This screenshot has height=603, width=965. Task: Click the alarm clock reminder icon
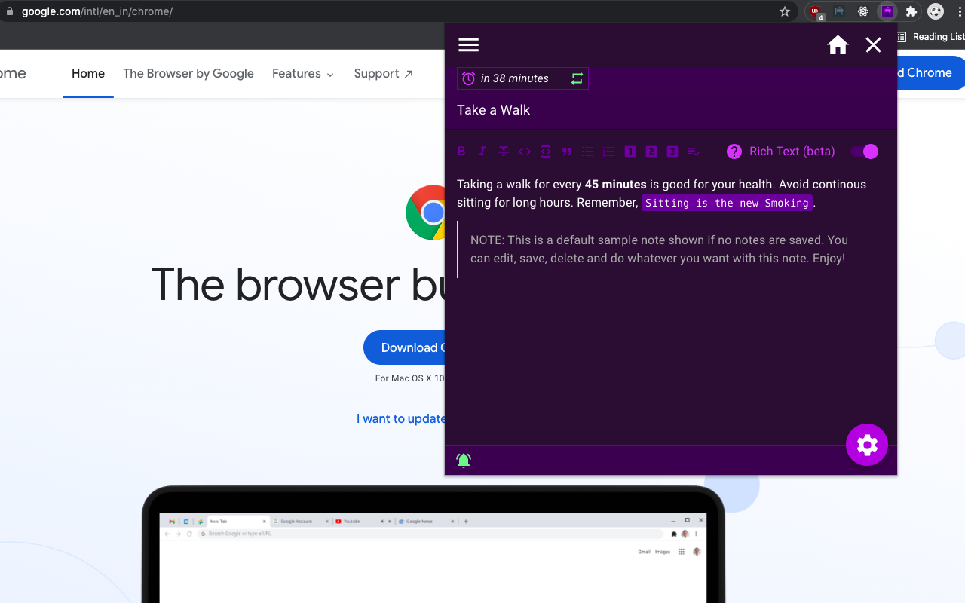[469, 78]
